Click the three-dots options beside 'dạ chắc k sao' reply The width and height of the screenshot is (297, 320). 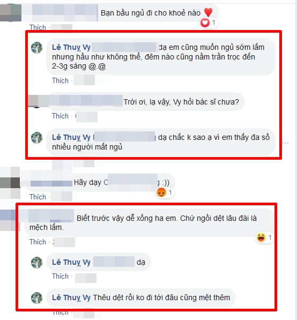(285, 143)
